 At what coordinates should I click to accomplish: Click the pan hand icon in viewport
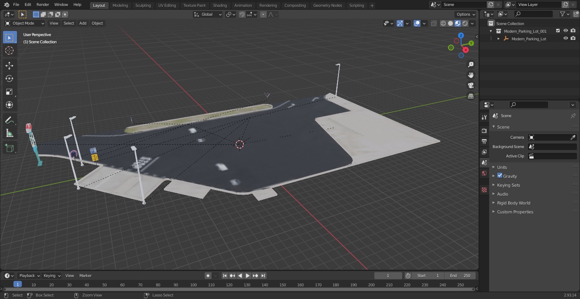tap(470, 75)
